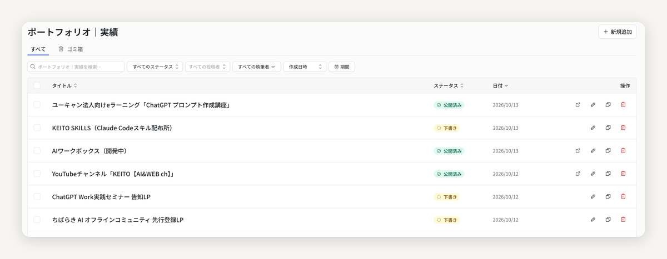The image size is (667, 259).
Task: Open the すべての執筆者 filter dropdown
Action: (257, 67)
